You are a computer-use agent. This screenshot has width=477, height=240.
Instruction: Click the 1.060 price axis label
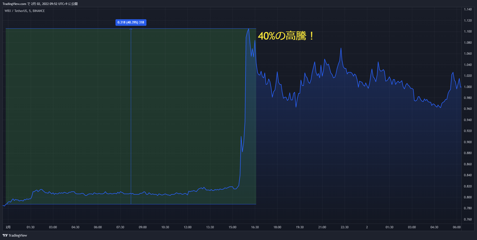468,54
